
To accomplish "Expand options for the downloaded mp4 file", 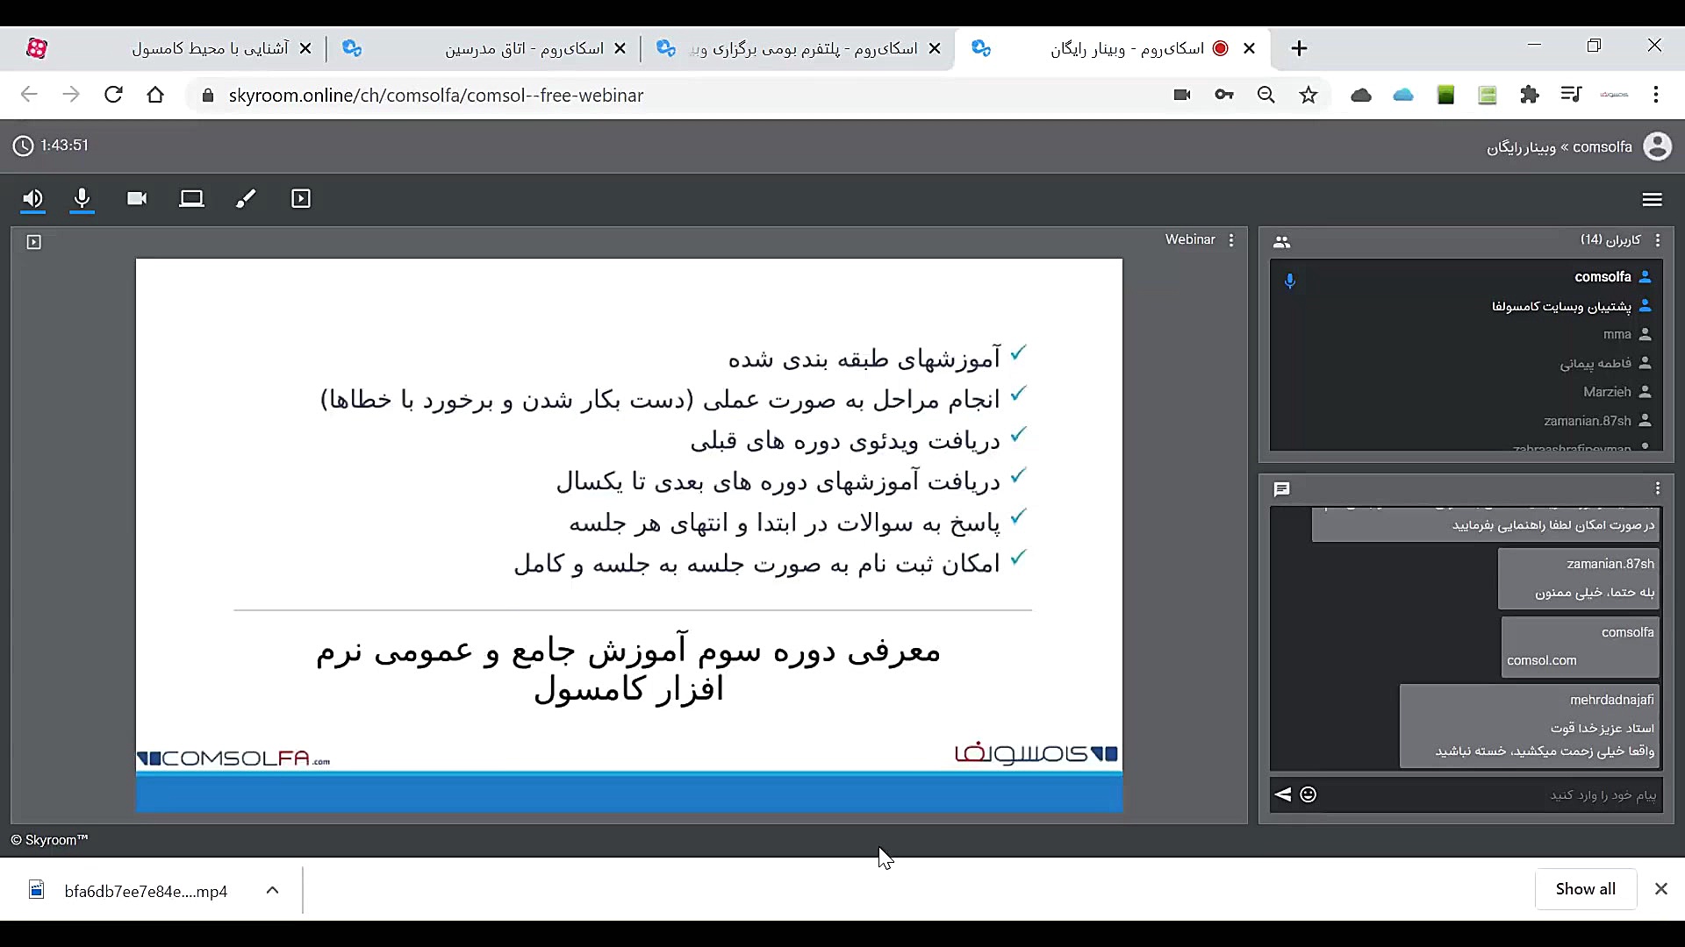I will tap(272, 890).
